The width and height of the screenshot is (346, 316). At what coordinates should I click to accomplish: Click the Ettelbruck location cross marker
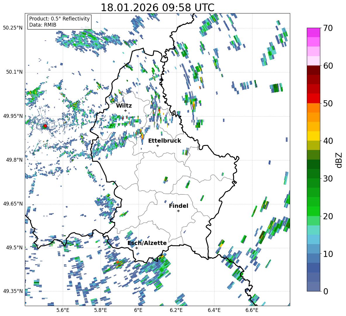158,146
